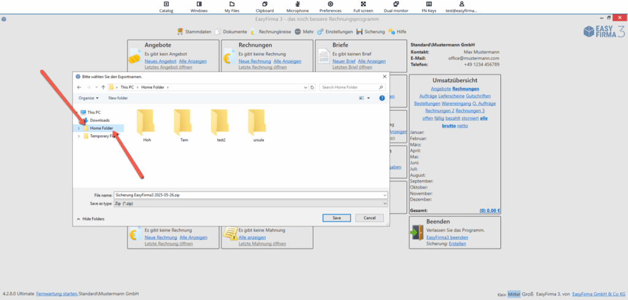Open the Save as type dropdown

pyautogui.click(x=251, y=204)
